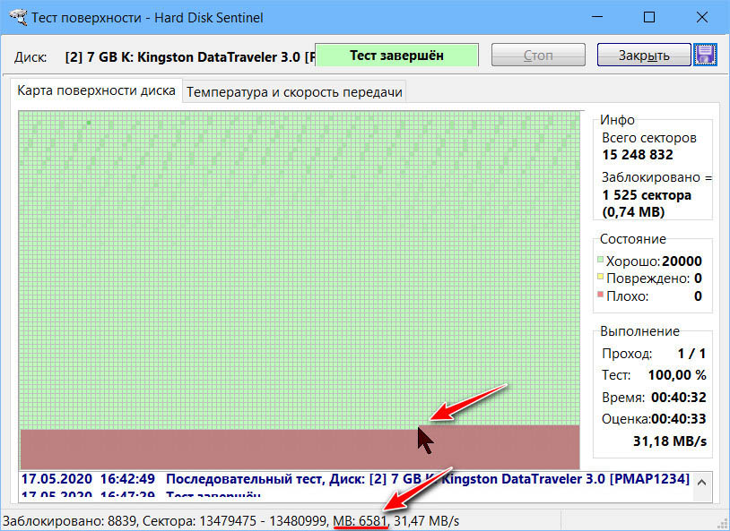
Task: Click the Hard Disk Sentinel title bar icon
Action: point(18,17)
